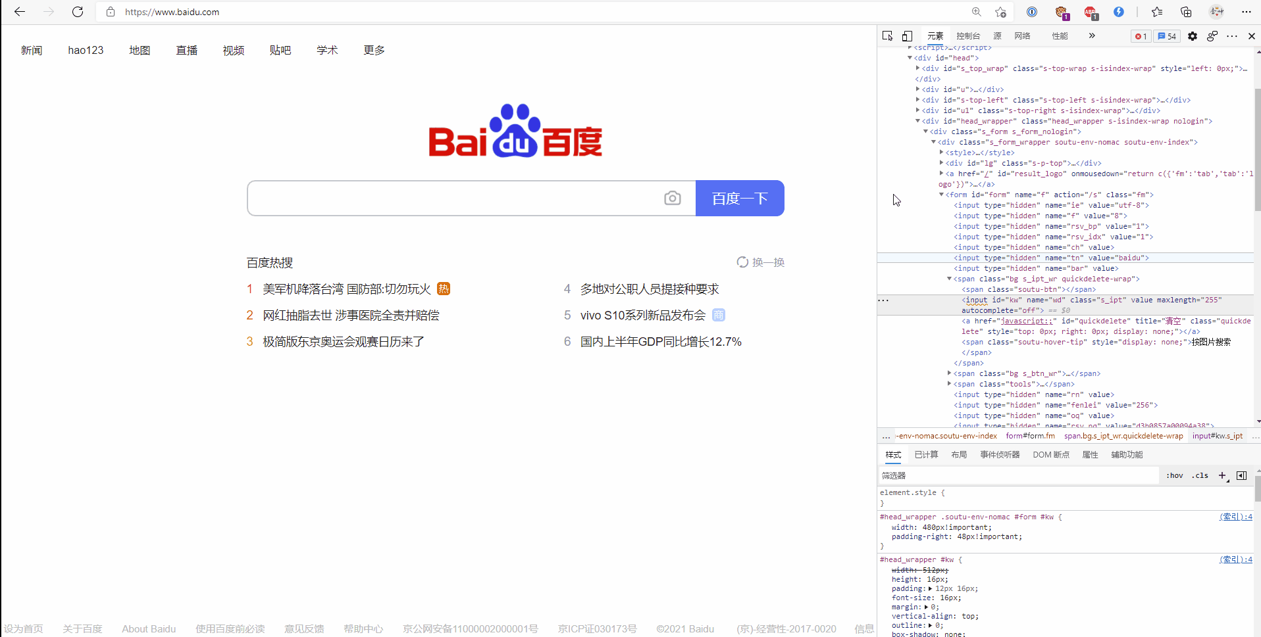Switch to DevTools 源 tab
The width and height of the screenshot is (1261, 637).
click(997, 36)
